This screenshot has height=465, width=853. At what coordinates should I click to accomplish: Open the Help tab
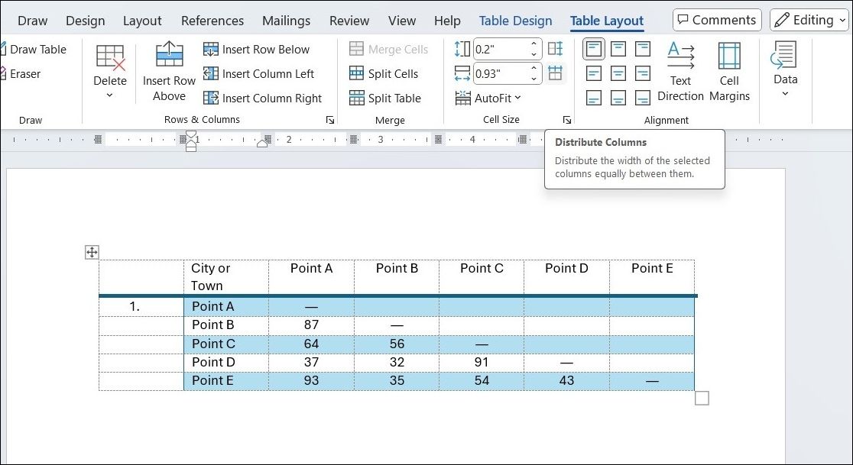click(x=447, y=21)
